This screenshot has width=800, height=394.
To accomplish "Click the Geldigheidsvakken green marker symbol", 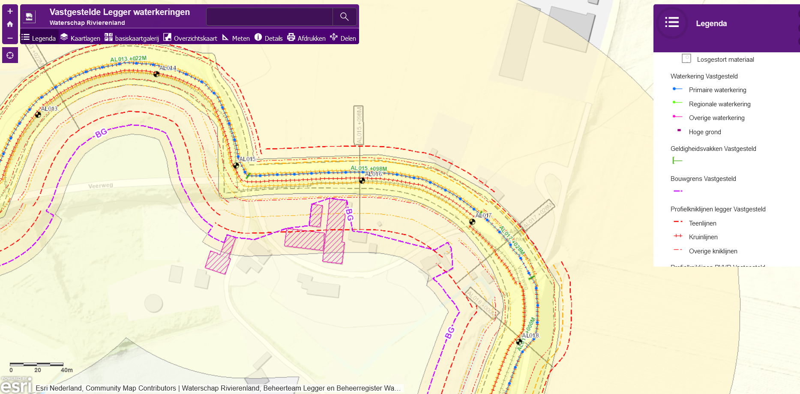I will pyautogui.click(x=677, y=160).
